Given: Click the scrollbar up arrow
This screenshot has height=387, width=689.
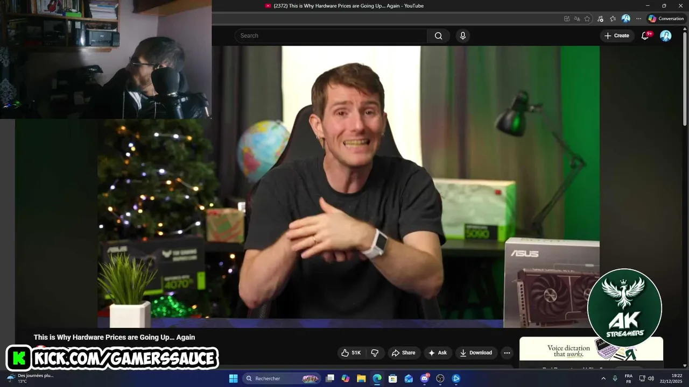Looking at the screenshot, I should (685, 28).
